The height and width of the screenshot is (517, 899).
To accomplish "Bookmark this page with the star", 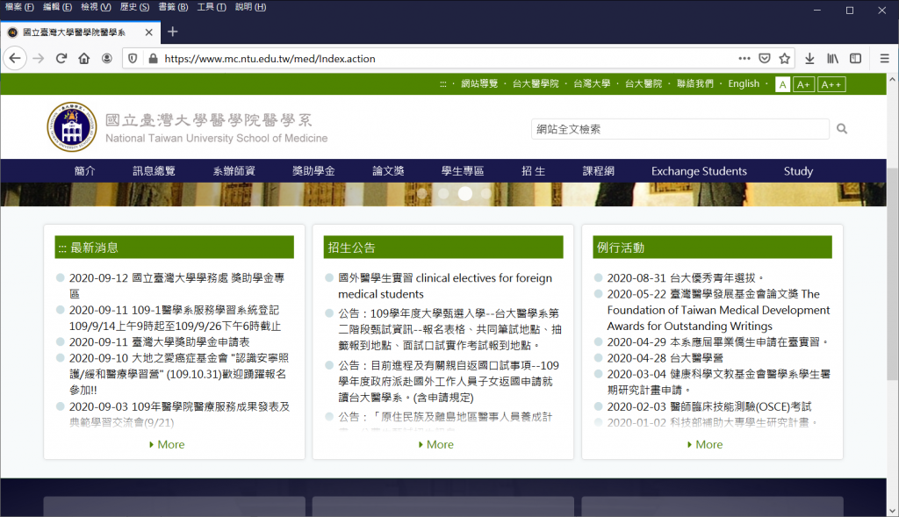I will coord(784,59).
